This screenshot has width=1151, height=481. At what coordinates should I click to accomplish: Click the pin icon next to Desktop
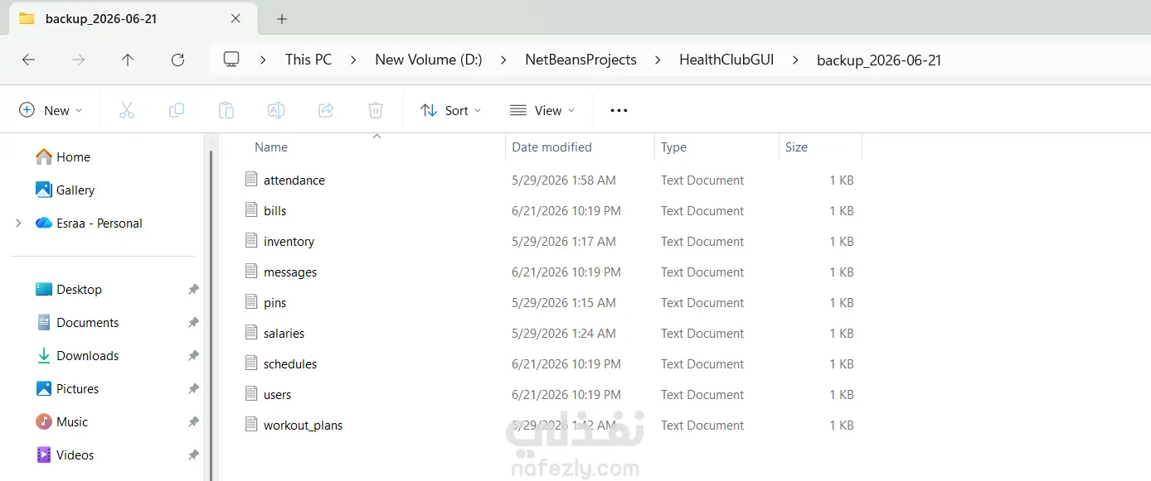pyautogui.click(x=193, y=290)
